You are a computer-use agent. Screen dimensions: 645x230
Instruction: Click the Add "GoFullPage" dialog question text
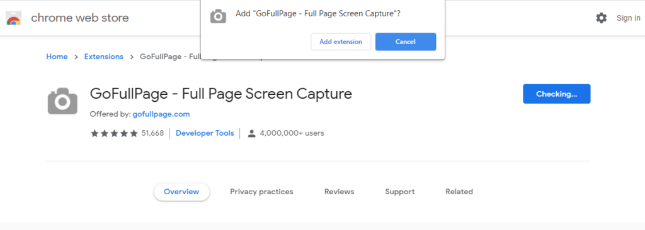click(318, 14)
